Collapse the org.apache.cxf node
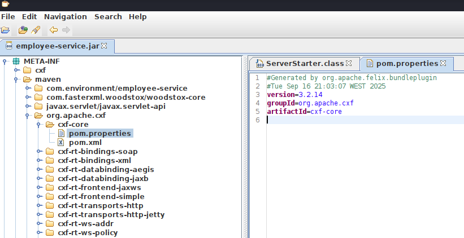This screenshot has width=464, height=238. [x=27, y=116]
